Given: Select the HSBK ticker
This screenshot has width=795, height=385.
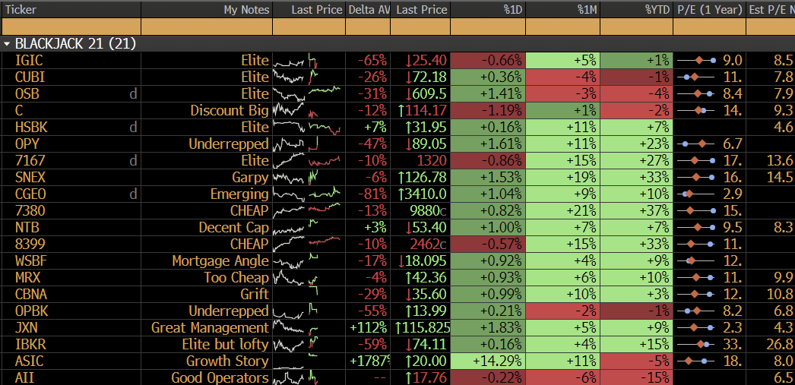Looking at the screenshot, I should click(31, 127).
